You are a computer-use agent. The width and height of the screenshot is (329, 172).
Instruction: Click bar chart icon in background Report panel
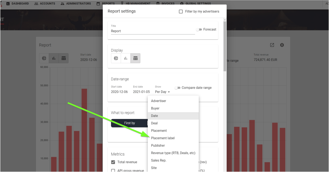[x=54, y=58]
